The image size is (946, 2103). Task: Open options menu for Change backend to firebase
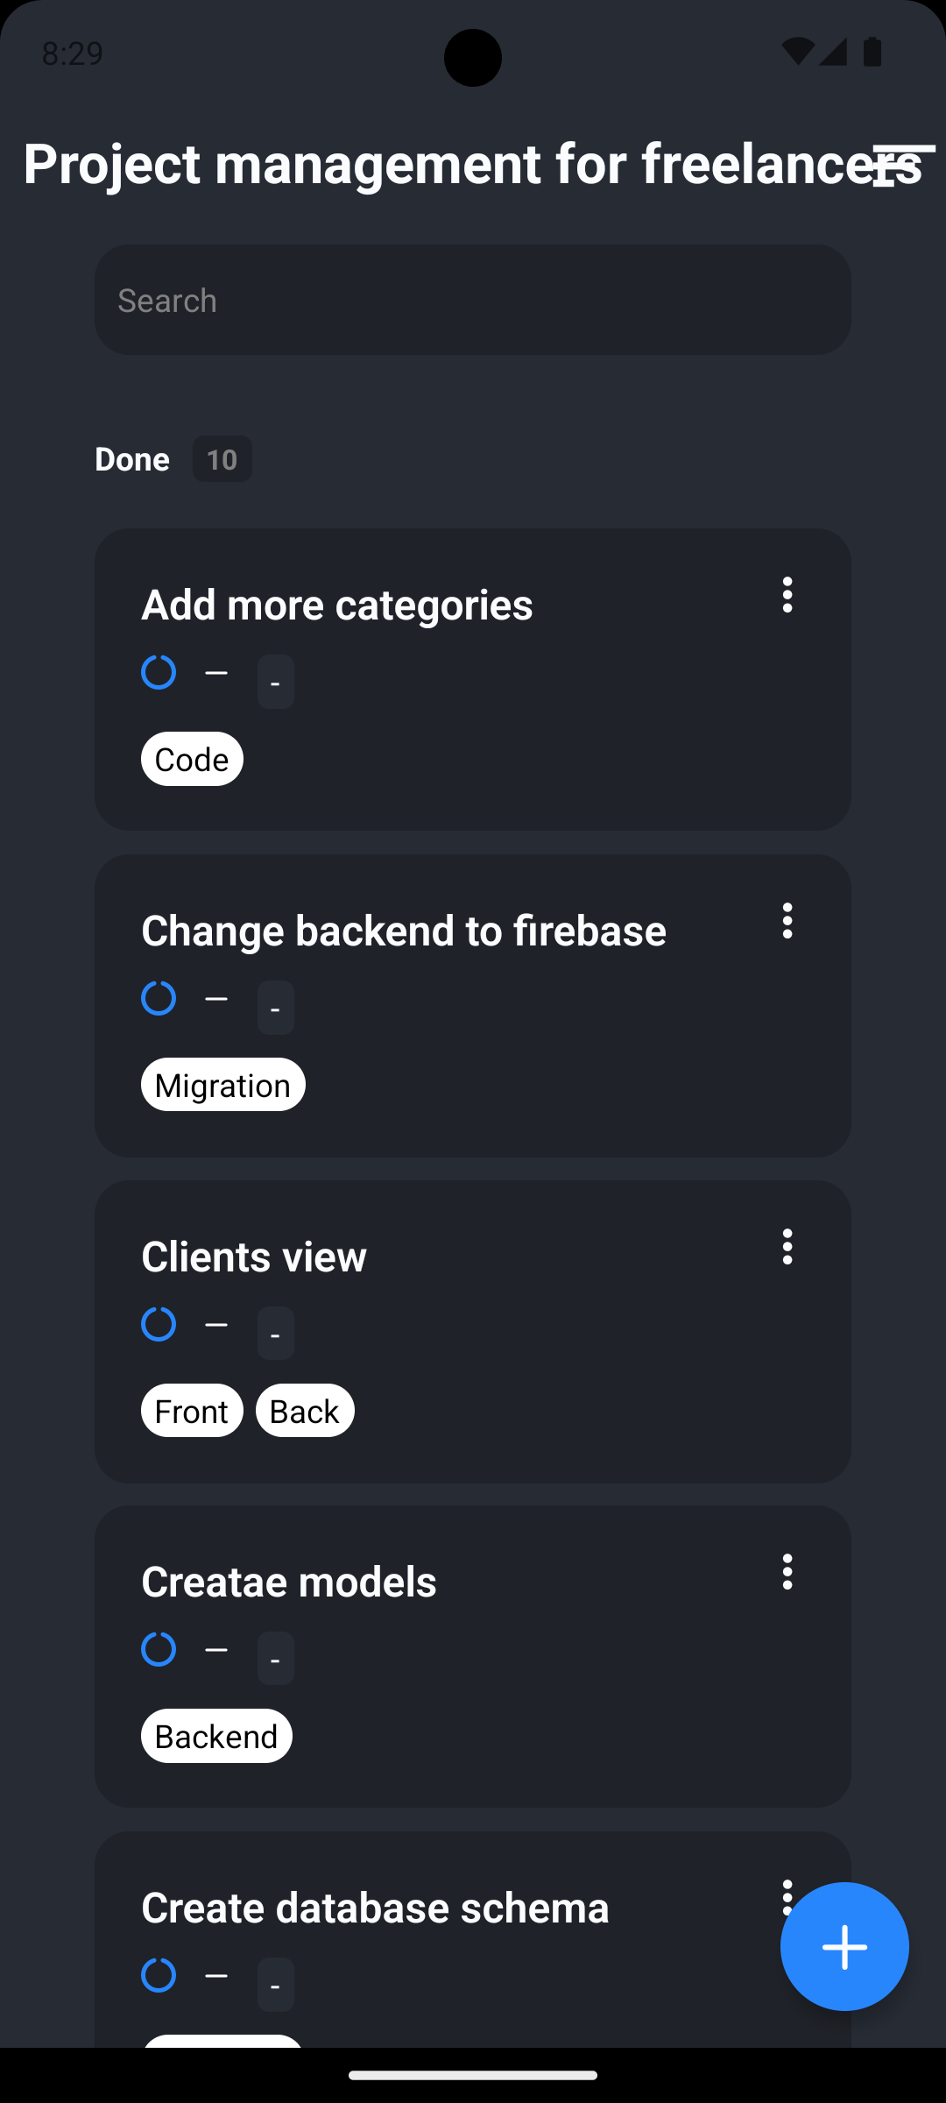(x=787, y=921)
